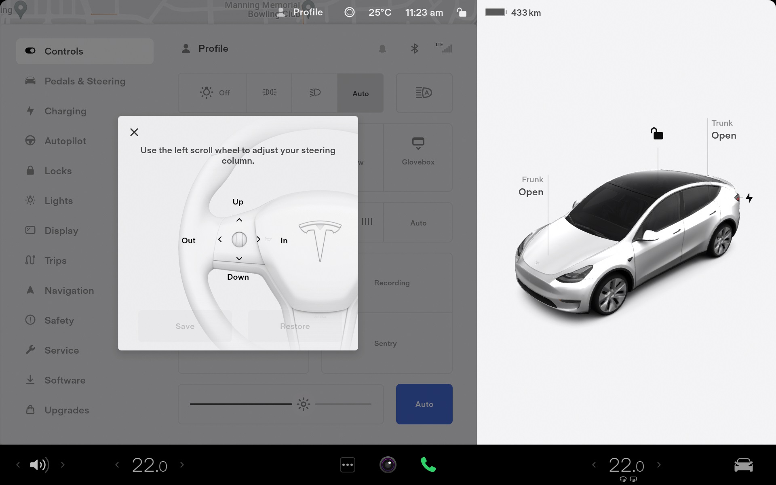Open the Software menu item
Viewport: 776px width, 485px height.
coord(65,380)
